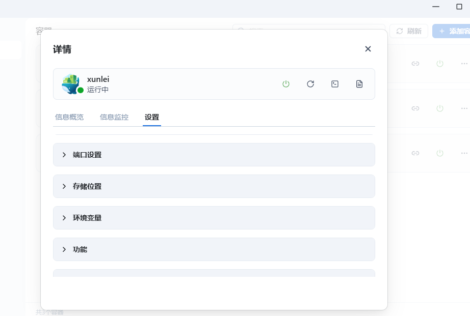Switch to the 信息监控 tab

114,117
